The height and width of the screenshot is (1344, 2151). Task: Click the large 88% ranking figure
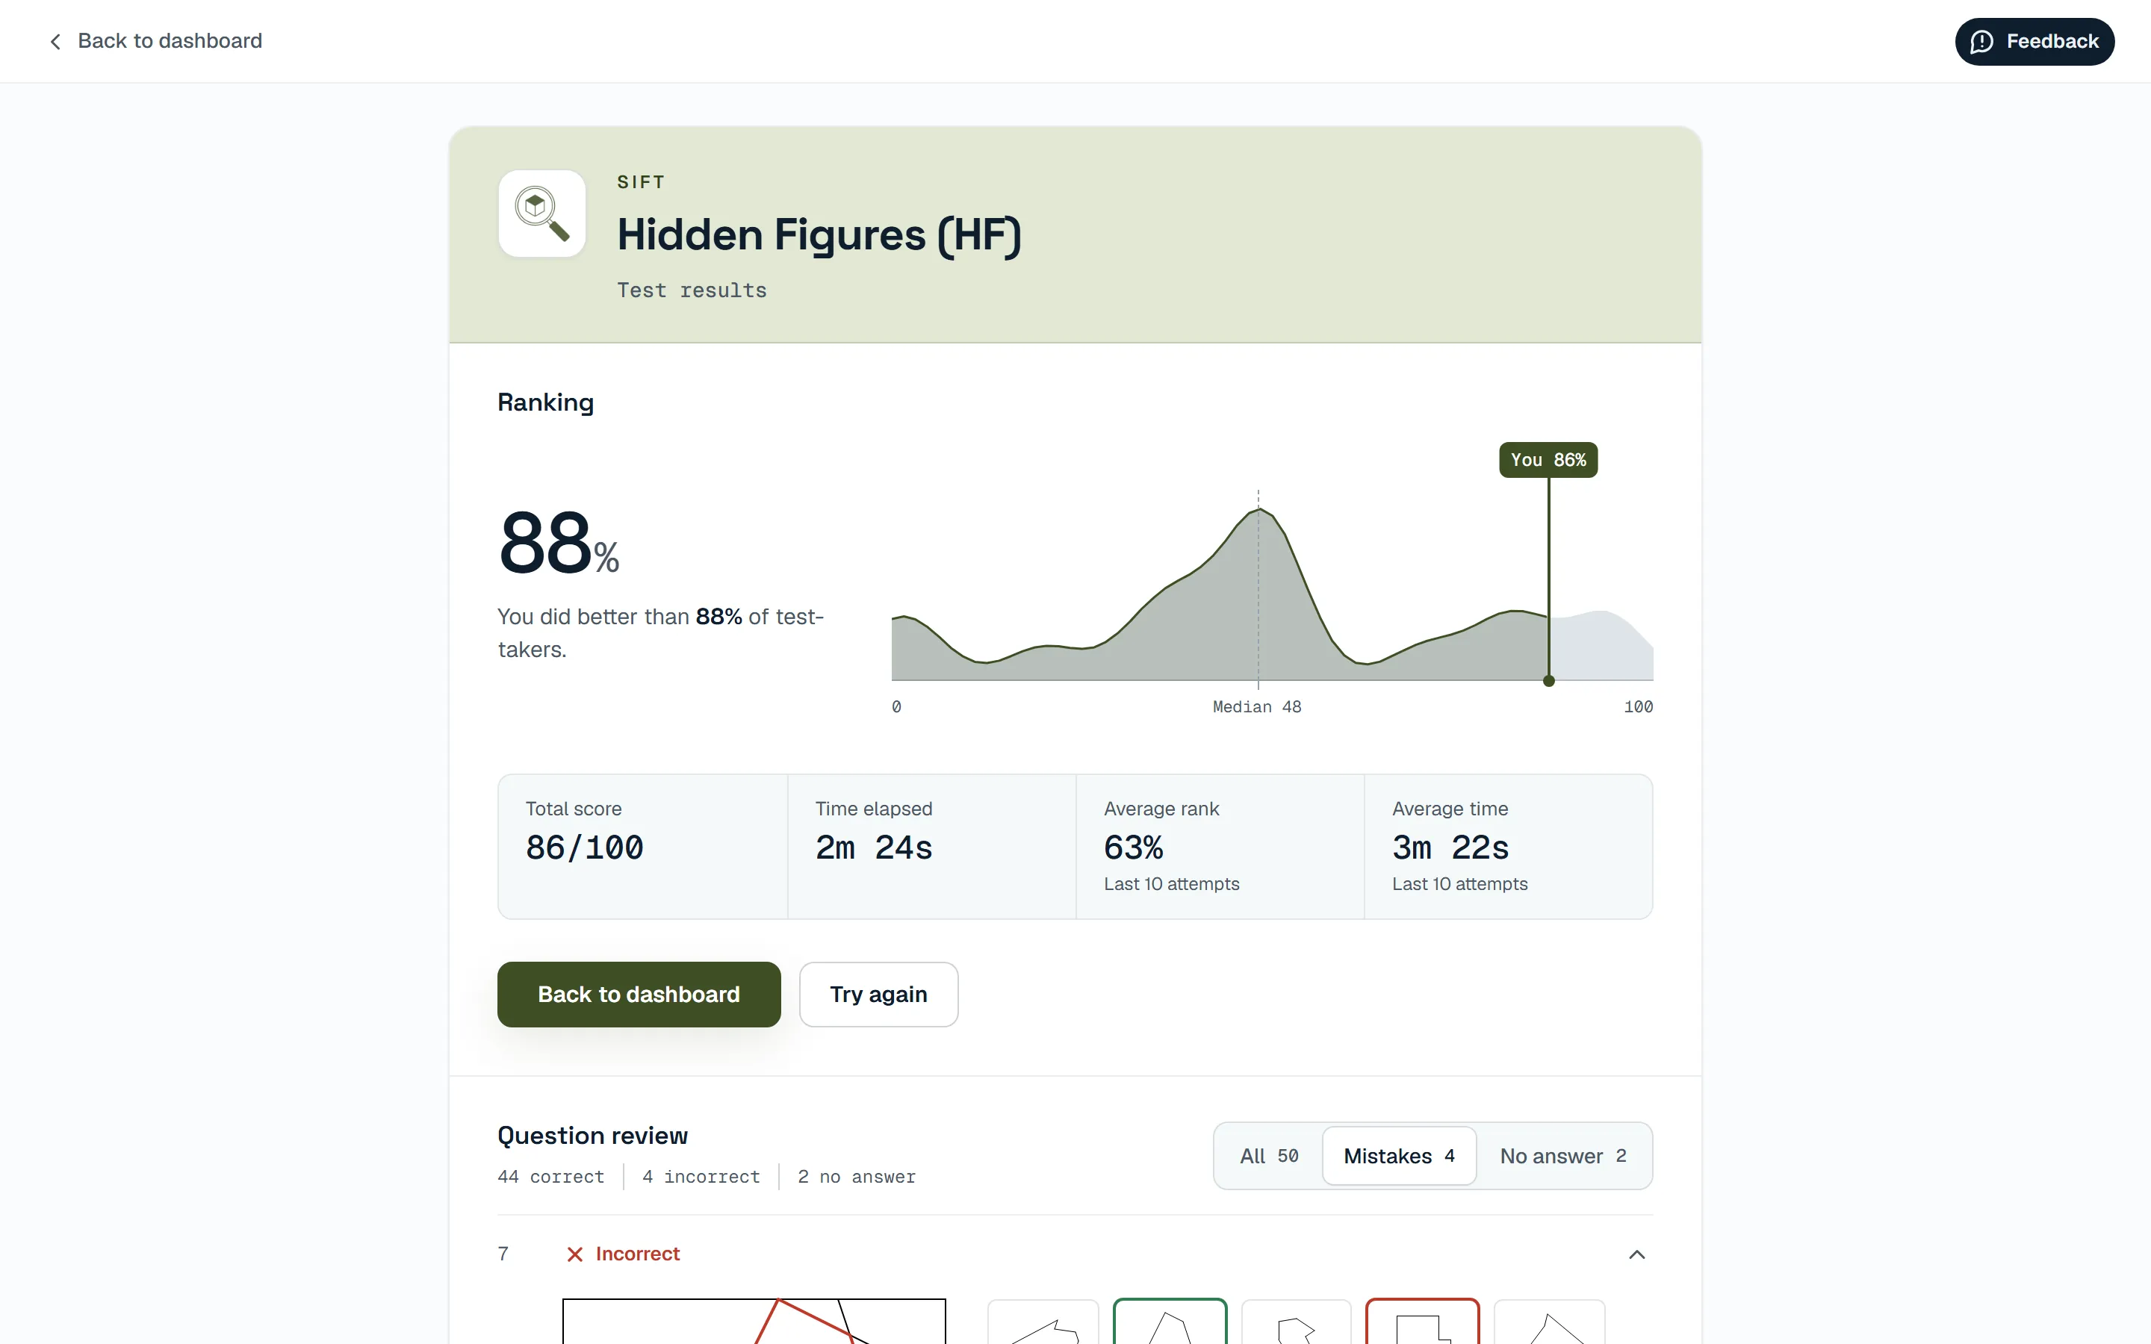pyautogui.click(x=558, y=543)
